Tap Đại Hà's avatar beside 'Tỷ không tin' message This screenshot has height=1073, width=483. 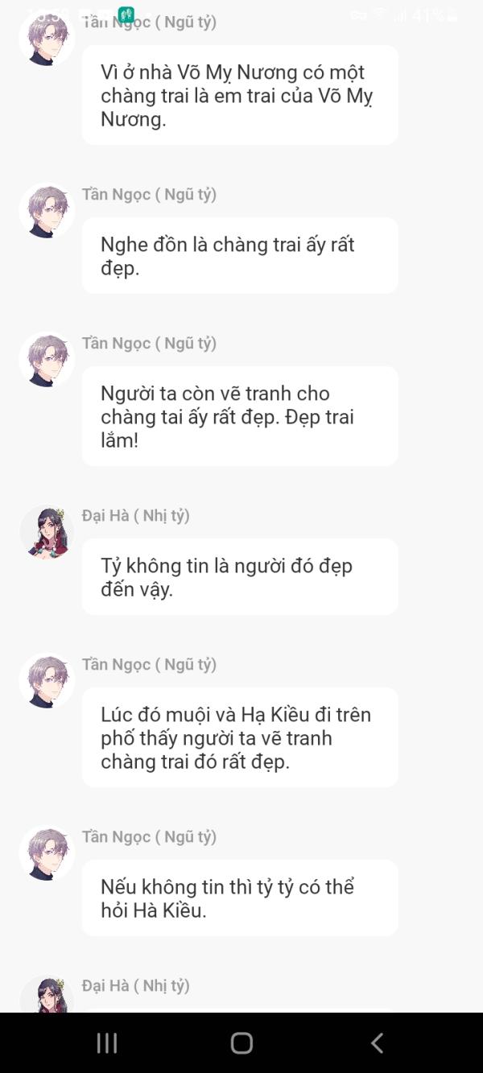(x=47, y=533)
